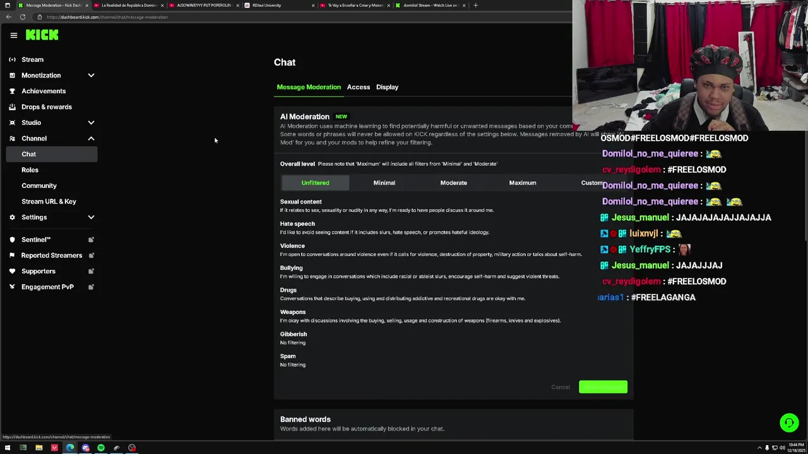Screen dimensions: 808x454
Task: Open Community under Channel
Action: (39, 185)
